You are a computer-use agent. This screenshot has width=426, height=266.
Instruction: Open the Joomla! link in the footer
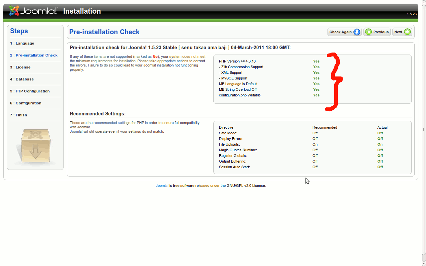(x=162, y=186)
